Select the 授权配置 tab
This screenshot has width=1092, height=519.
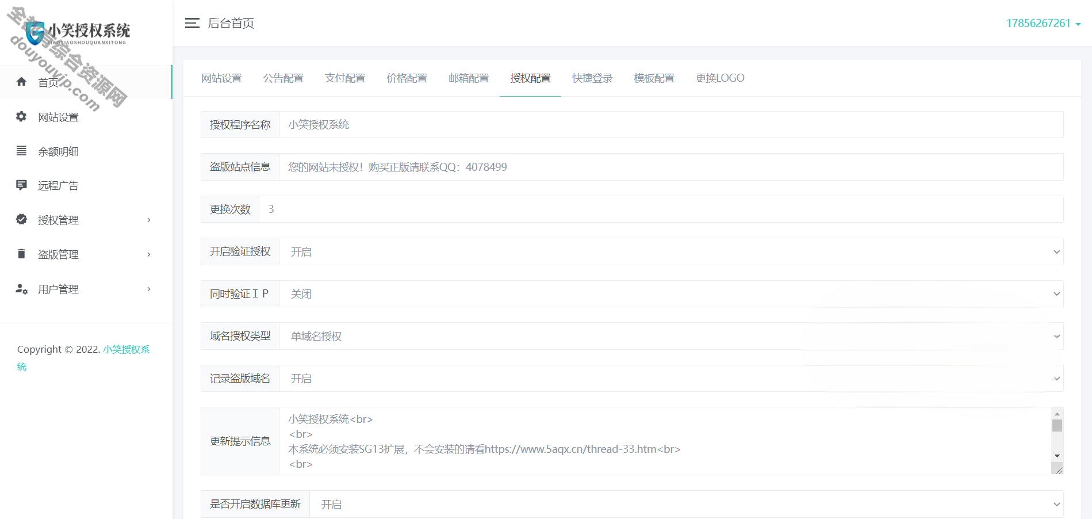point(530,78)
